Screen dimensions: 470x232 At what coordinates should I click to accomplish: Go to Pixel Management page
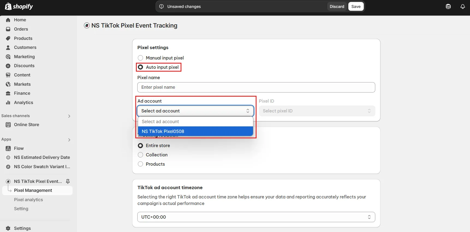click(x=37, y=191)
